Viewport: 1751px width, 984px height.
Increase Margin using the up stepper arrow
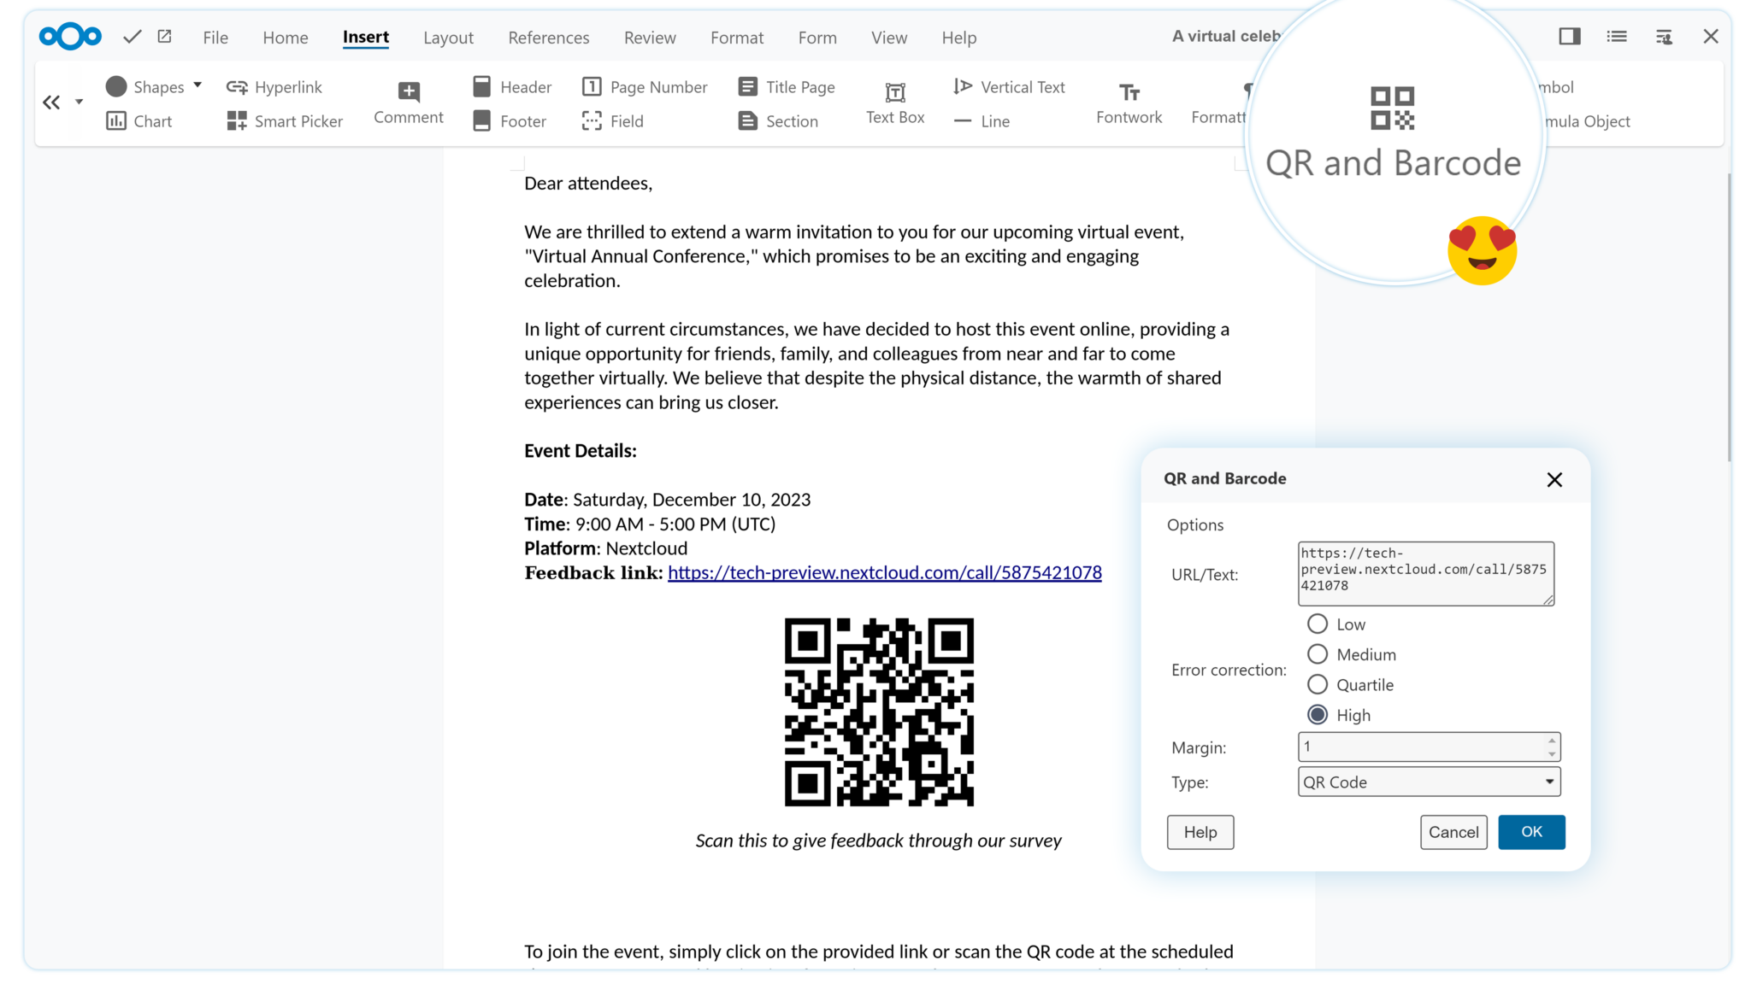pos(1553,741)
